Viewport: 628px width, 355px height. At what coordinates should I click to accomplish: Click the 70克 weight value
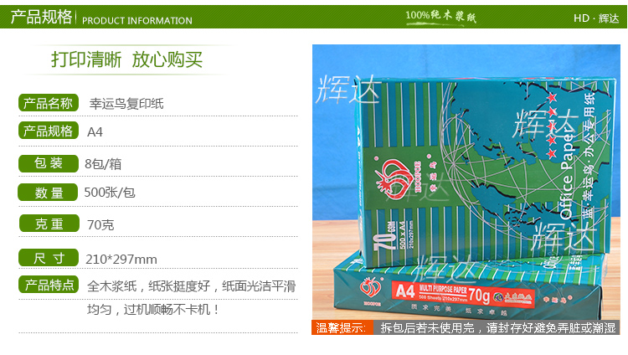100,224
